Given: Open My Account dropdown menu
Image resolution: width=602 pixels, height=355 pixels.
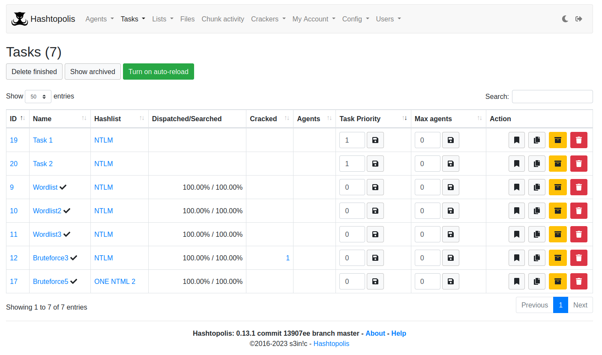Looking at the screenshot, I should pos(314,19).
